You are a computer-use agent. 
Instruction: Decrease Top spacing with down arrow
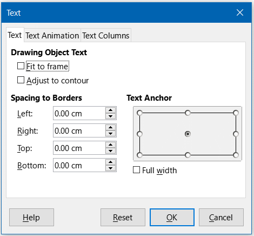pyautogui.click(x=111, y=151)
